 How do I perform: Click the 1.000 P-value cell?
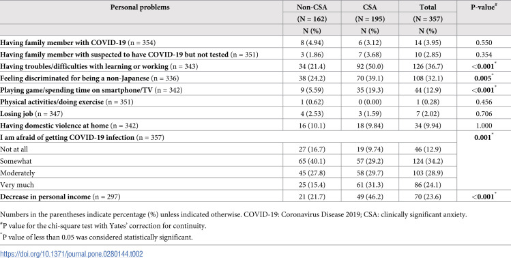pyautogui.click(x=484, y=126)
